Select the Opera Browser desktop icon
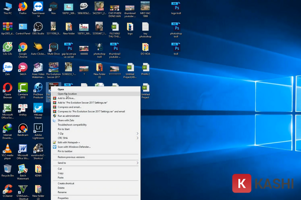The height and width of the screenshot is (200, 301). pyautogui.click(x=8, y=88)
